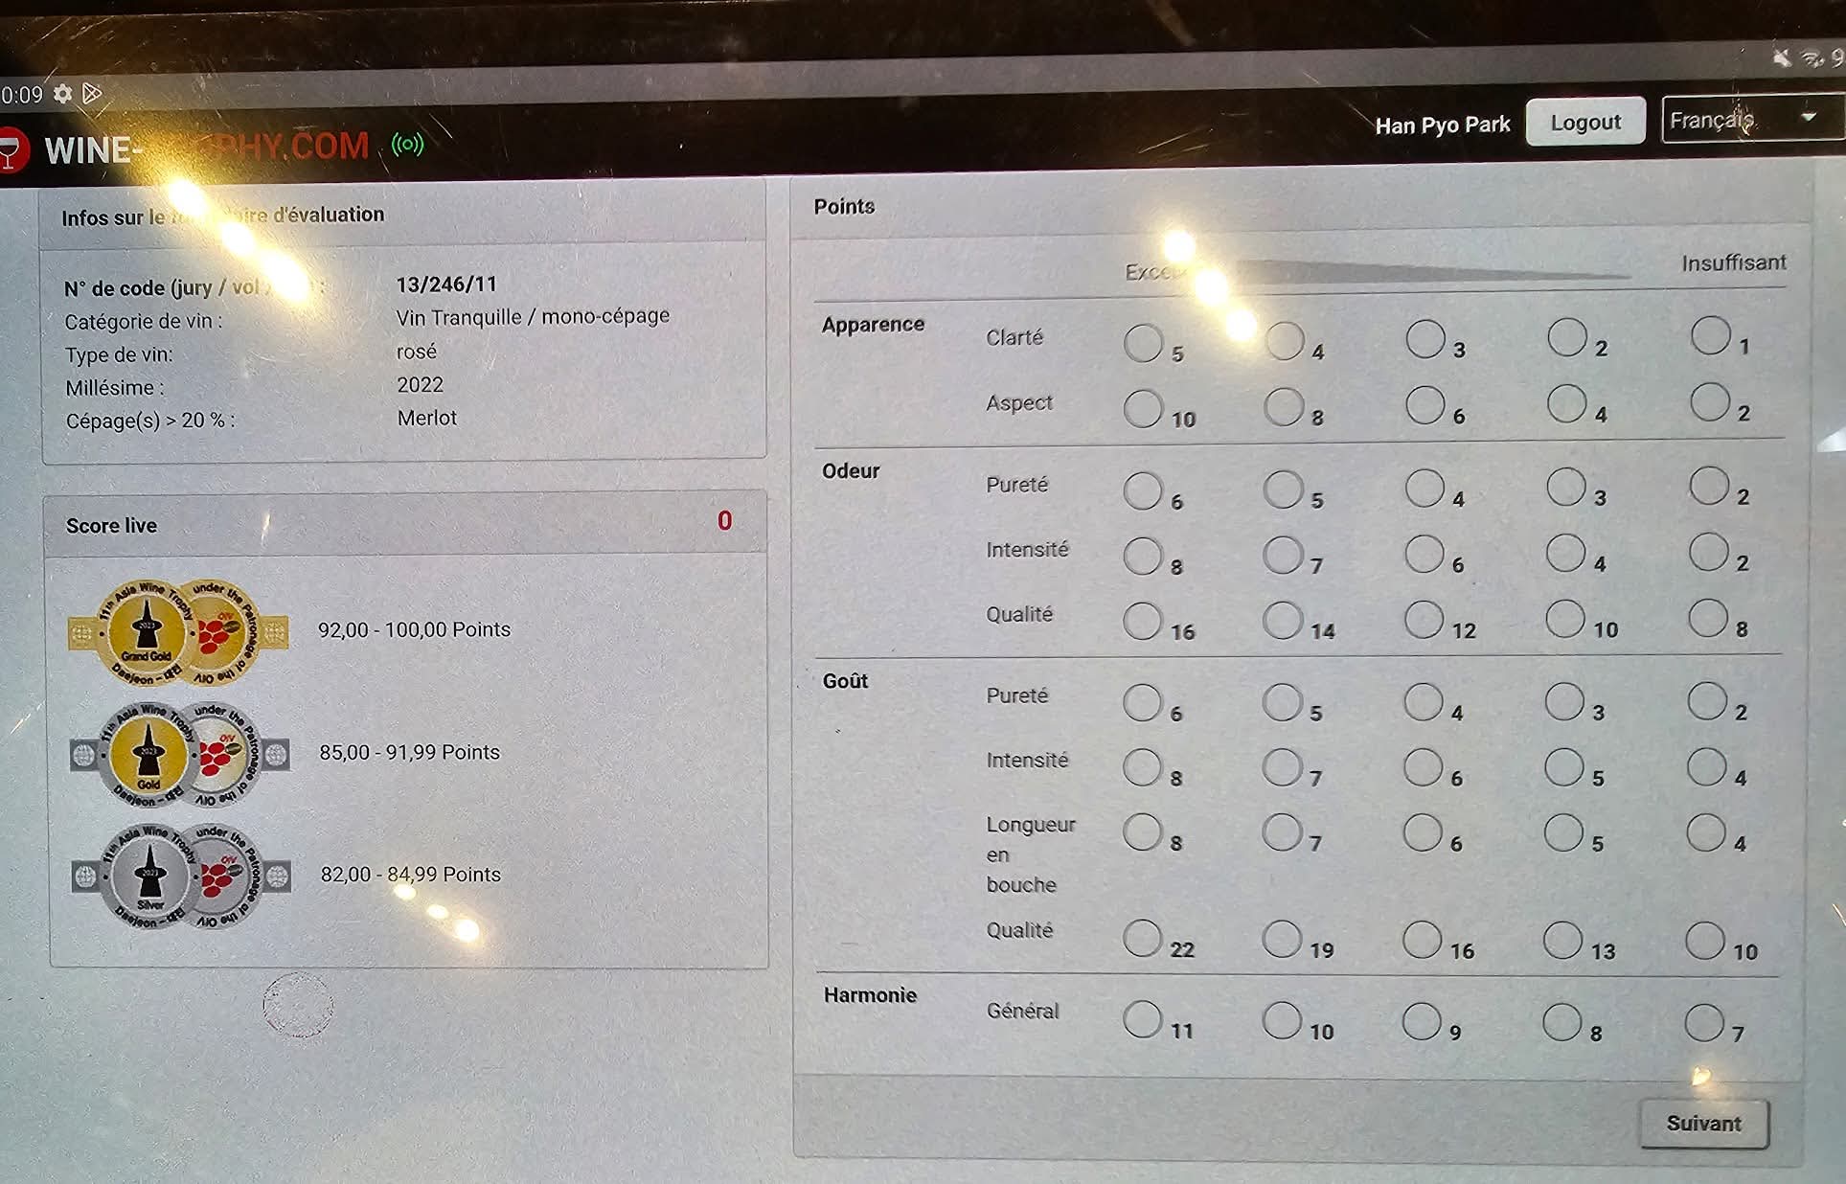Click the language dropdown arrow
Viewport: 1846px width, 1184px height.
click(1809, 118)
